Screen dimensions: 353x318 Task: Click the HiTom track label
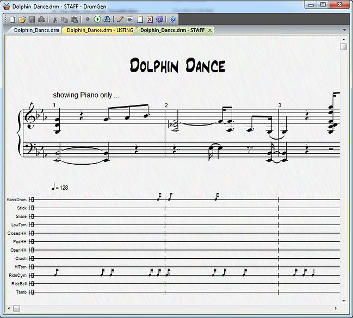pyautogui.click(x=21, y=267)
